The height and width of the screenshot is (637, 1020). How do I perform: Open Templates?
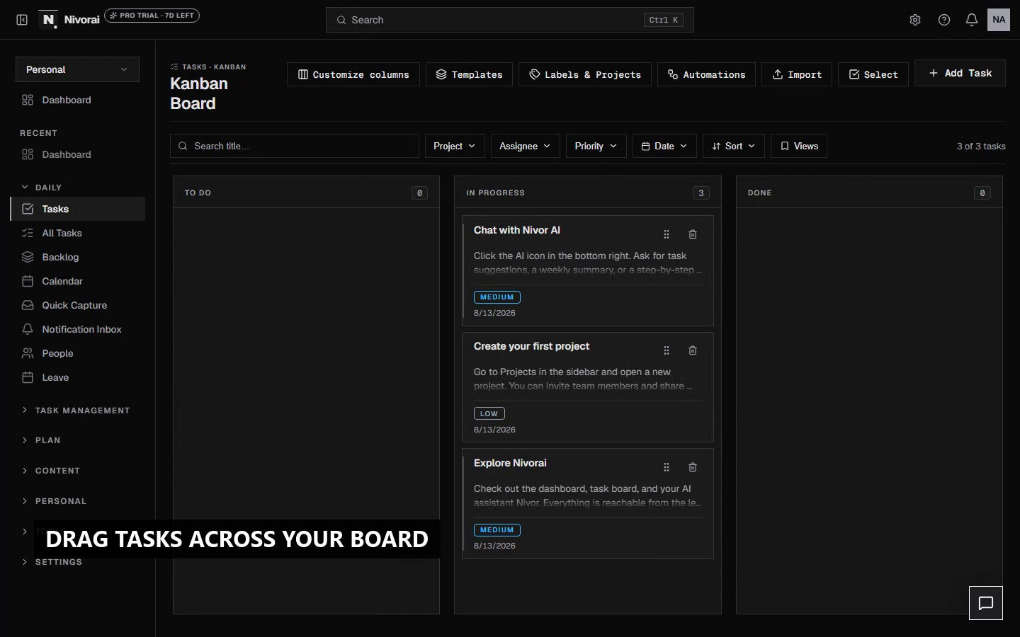469,74
